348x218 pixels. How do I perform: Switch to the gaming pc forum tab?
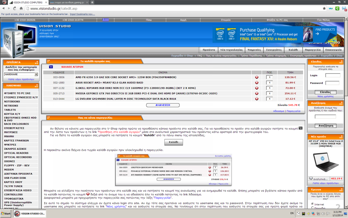[x=69, y=2]
